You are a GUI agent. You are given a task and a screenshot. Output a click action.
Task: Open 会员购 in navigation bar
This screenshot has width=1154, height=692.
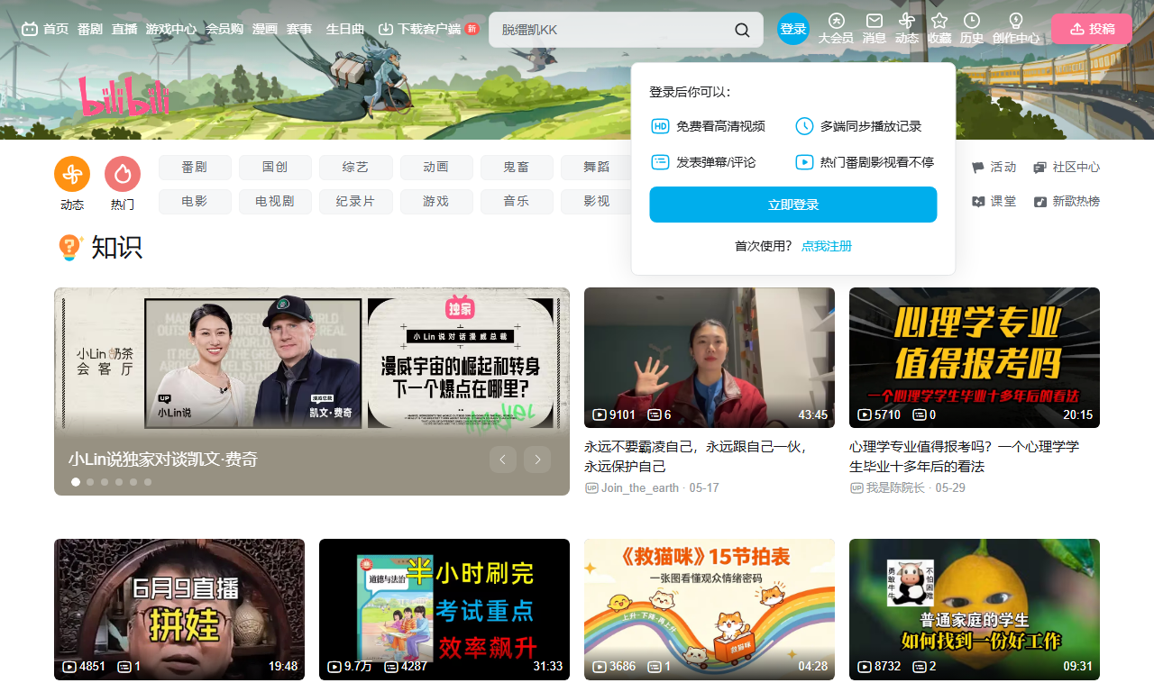pyautogui.click(x=224, y=29)
